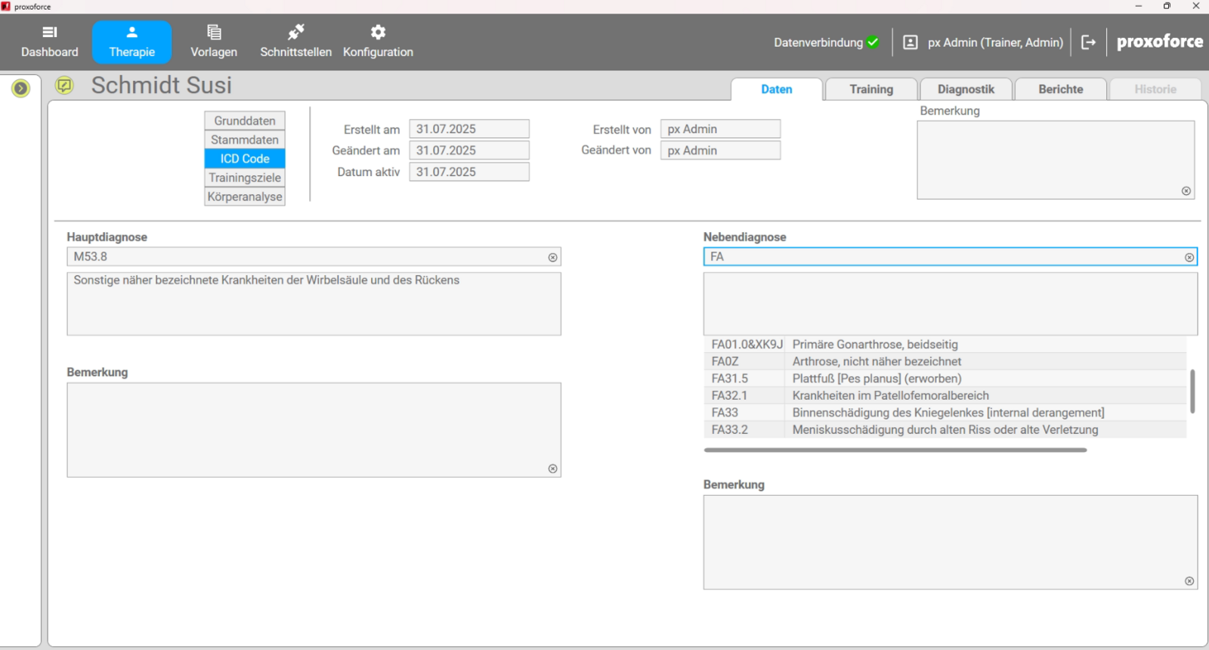Select the Grunddaten section
The image size is (1209, 650).
(x=244, y=121)
